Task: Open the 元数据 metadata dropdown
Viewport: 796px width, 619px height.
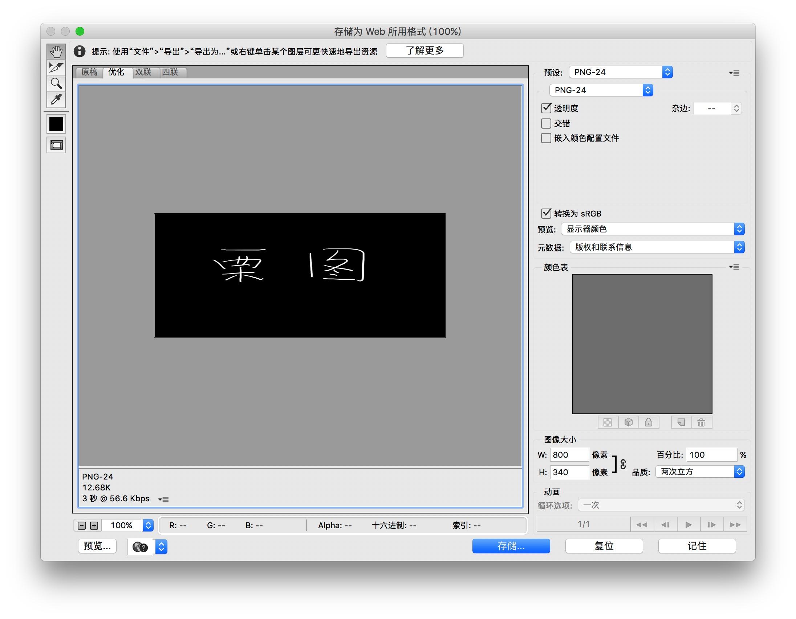Action: [657, 247]
